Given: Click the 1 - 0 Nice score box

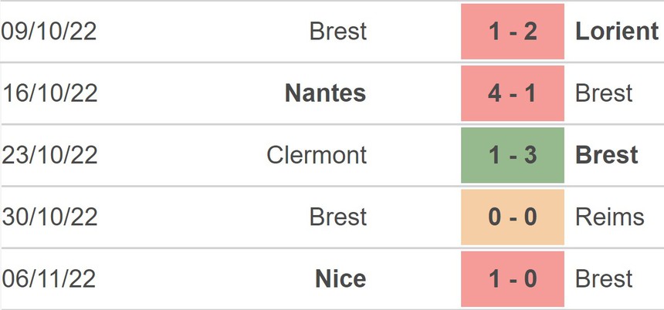Looking at the screenshot, I should [513, 278].
